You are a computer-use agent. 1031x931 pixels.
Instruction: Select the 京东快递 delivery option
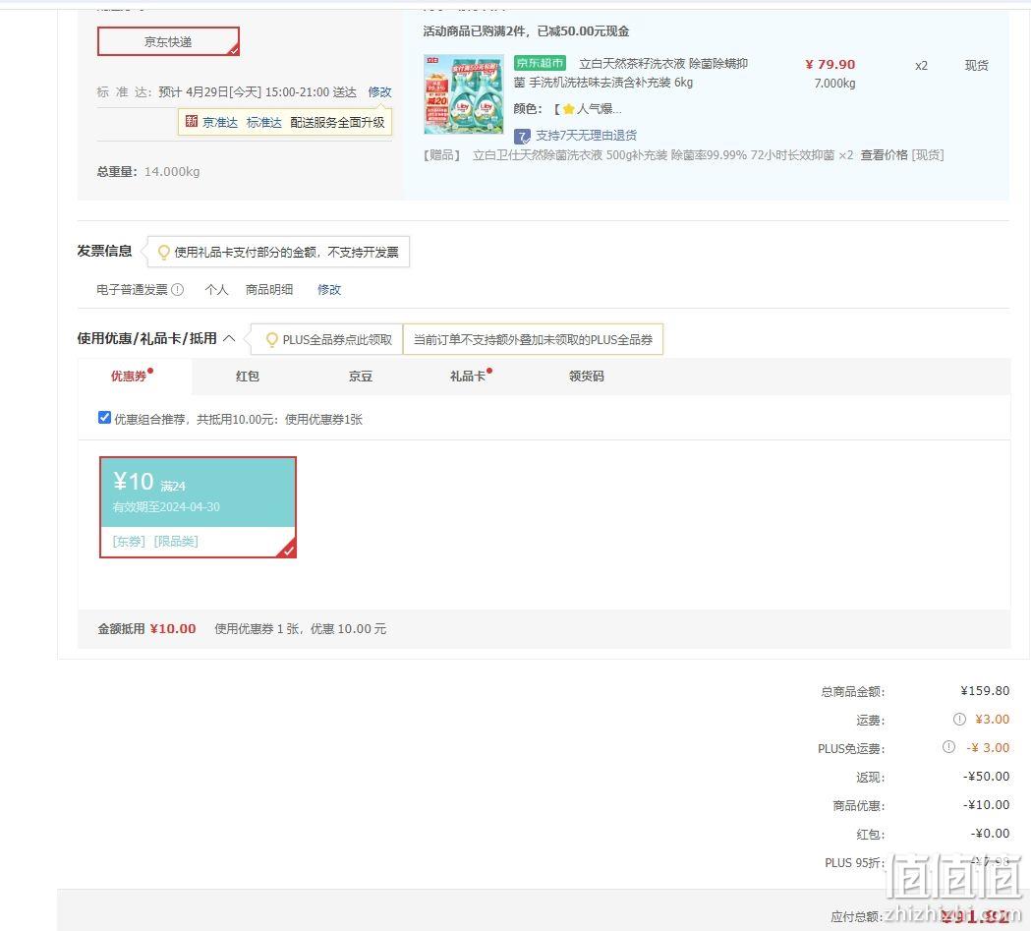(168, 41)
